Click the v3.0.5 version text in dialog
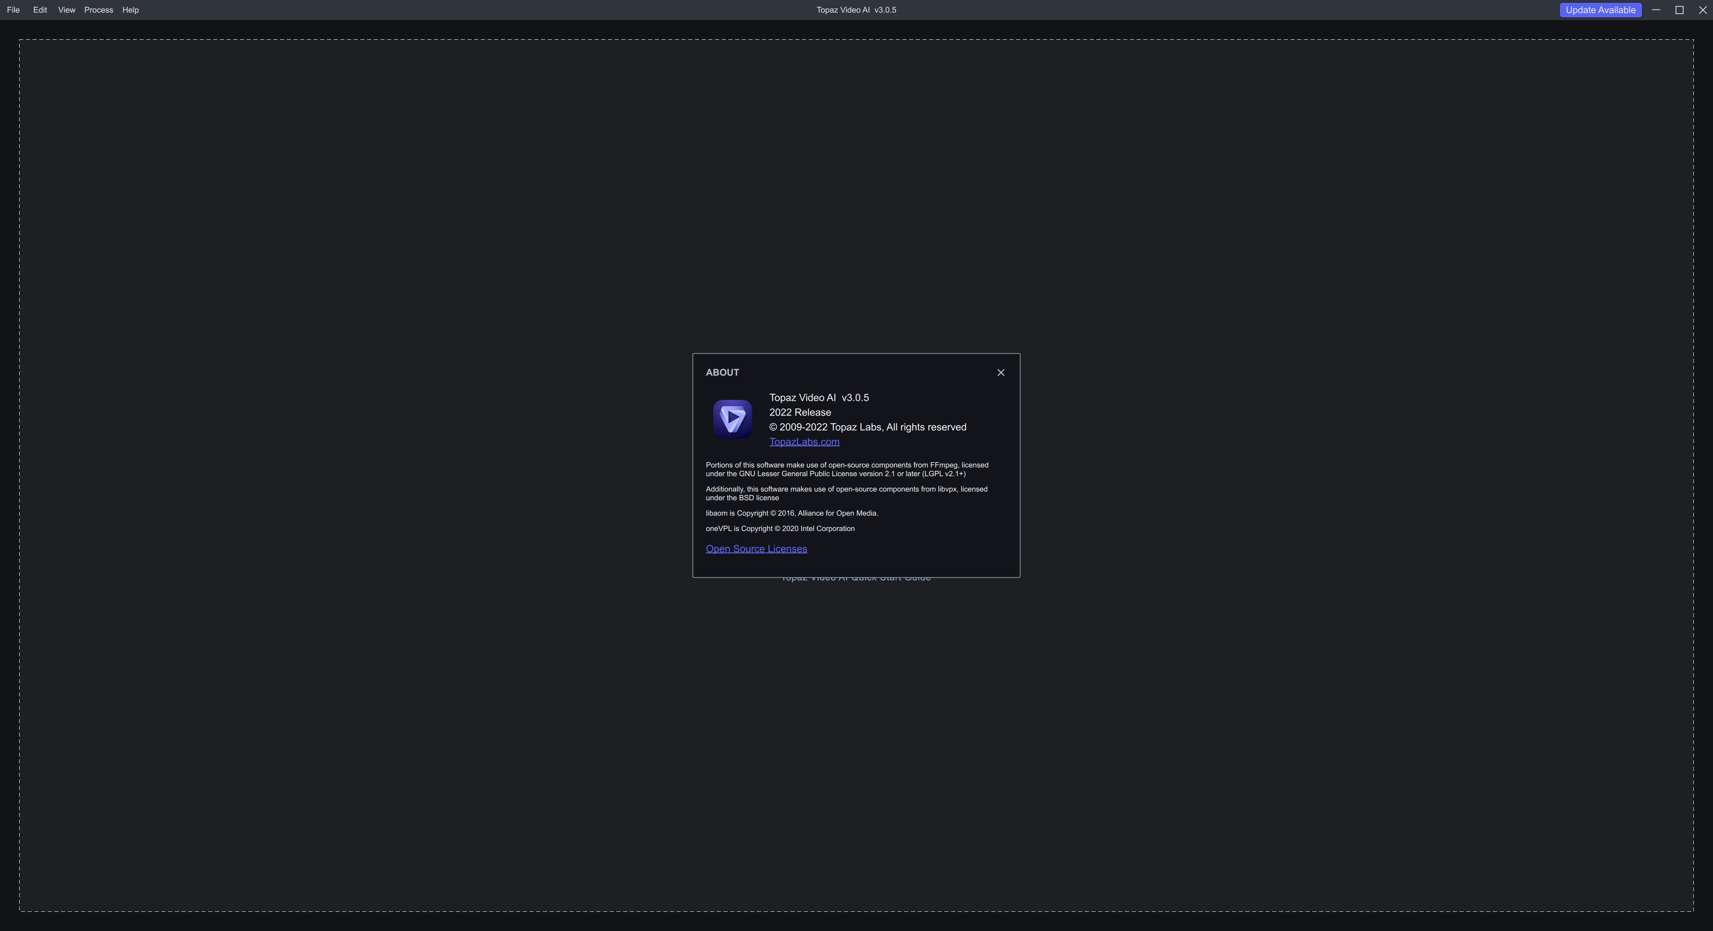Image resolution: width=1713 pixels, height=931 pixels. [855, 398]
